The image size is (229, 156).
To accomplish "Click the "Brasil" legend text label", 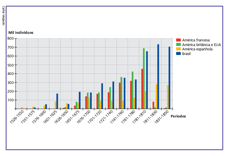I will (187, 54).
